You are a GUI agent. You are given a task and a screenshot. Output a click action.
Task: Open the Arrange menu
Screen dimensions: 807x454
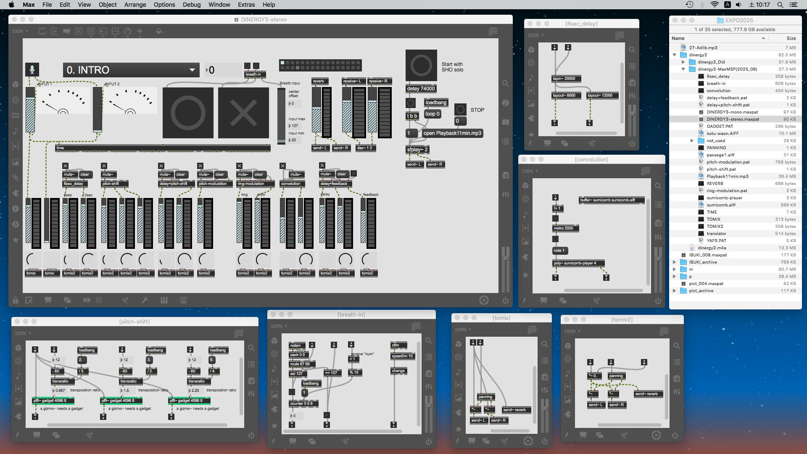[135, 5]
